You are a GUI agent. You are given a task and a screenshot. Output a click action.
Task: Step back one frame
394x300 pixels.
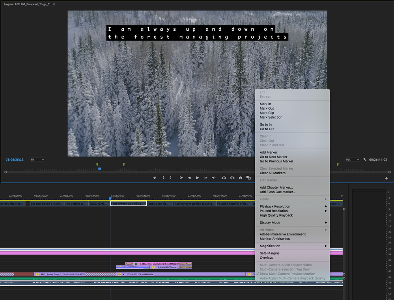pyautogui.click(x=189, y=178)
